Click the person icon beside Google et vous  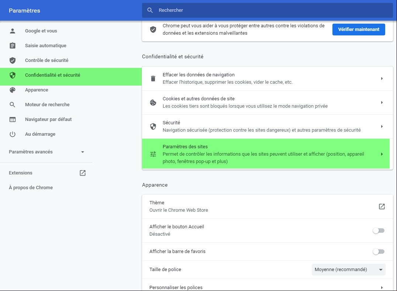coord(13,31)
